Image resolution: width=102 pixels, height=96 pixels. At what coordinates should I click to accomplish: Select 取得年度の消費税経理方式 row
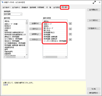point(15,33)
